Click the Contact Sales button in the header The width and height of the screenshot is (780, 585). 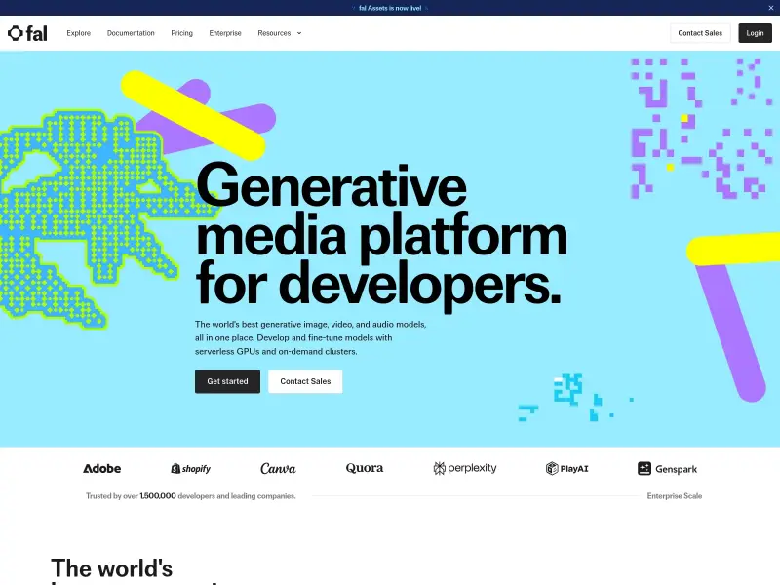[700, 33]
